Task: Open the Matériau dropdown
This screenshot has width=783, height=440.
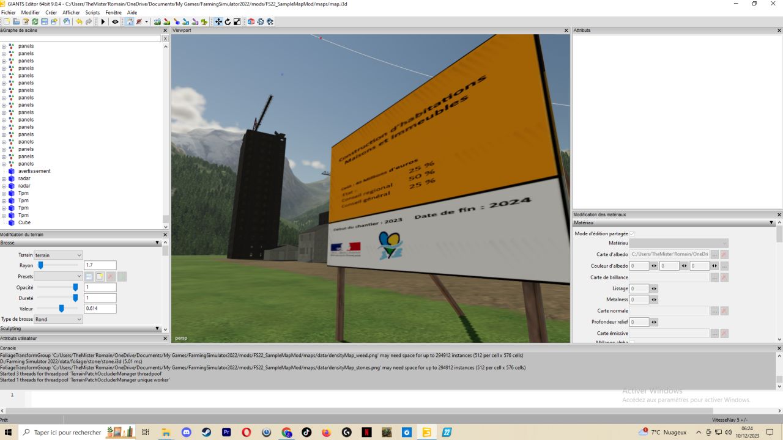Action: [679, 243]
